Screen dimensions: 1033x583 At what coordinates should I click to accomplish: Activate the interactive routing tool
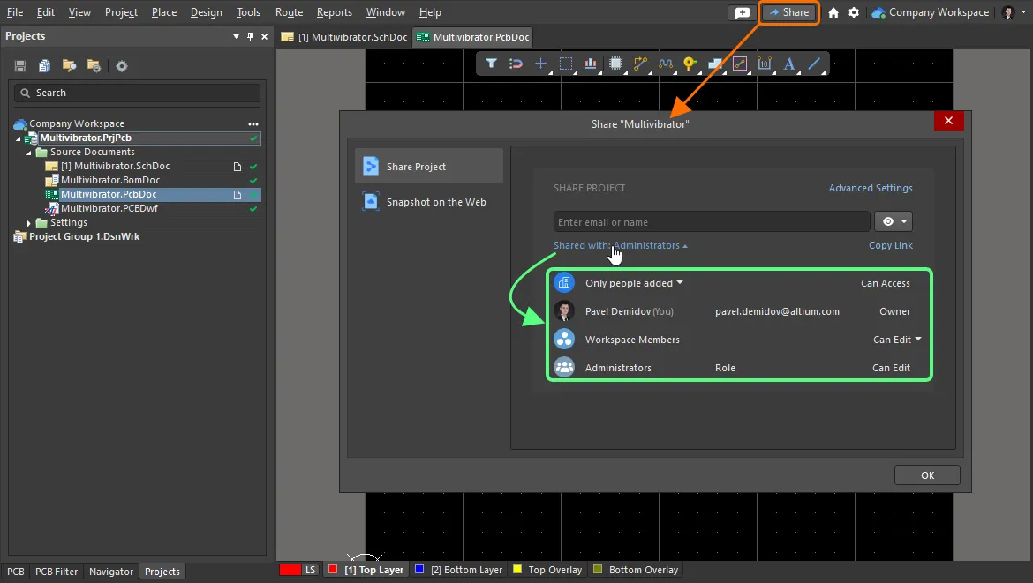point(640,64)
